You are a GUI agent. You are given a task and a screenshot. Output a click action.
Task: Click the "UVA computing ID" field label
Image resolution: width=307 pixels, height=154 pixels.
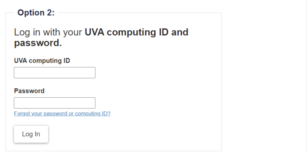click(x=42, y=61)
